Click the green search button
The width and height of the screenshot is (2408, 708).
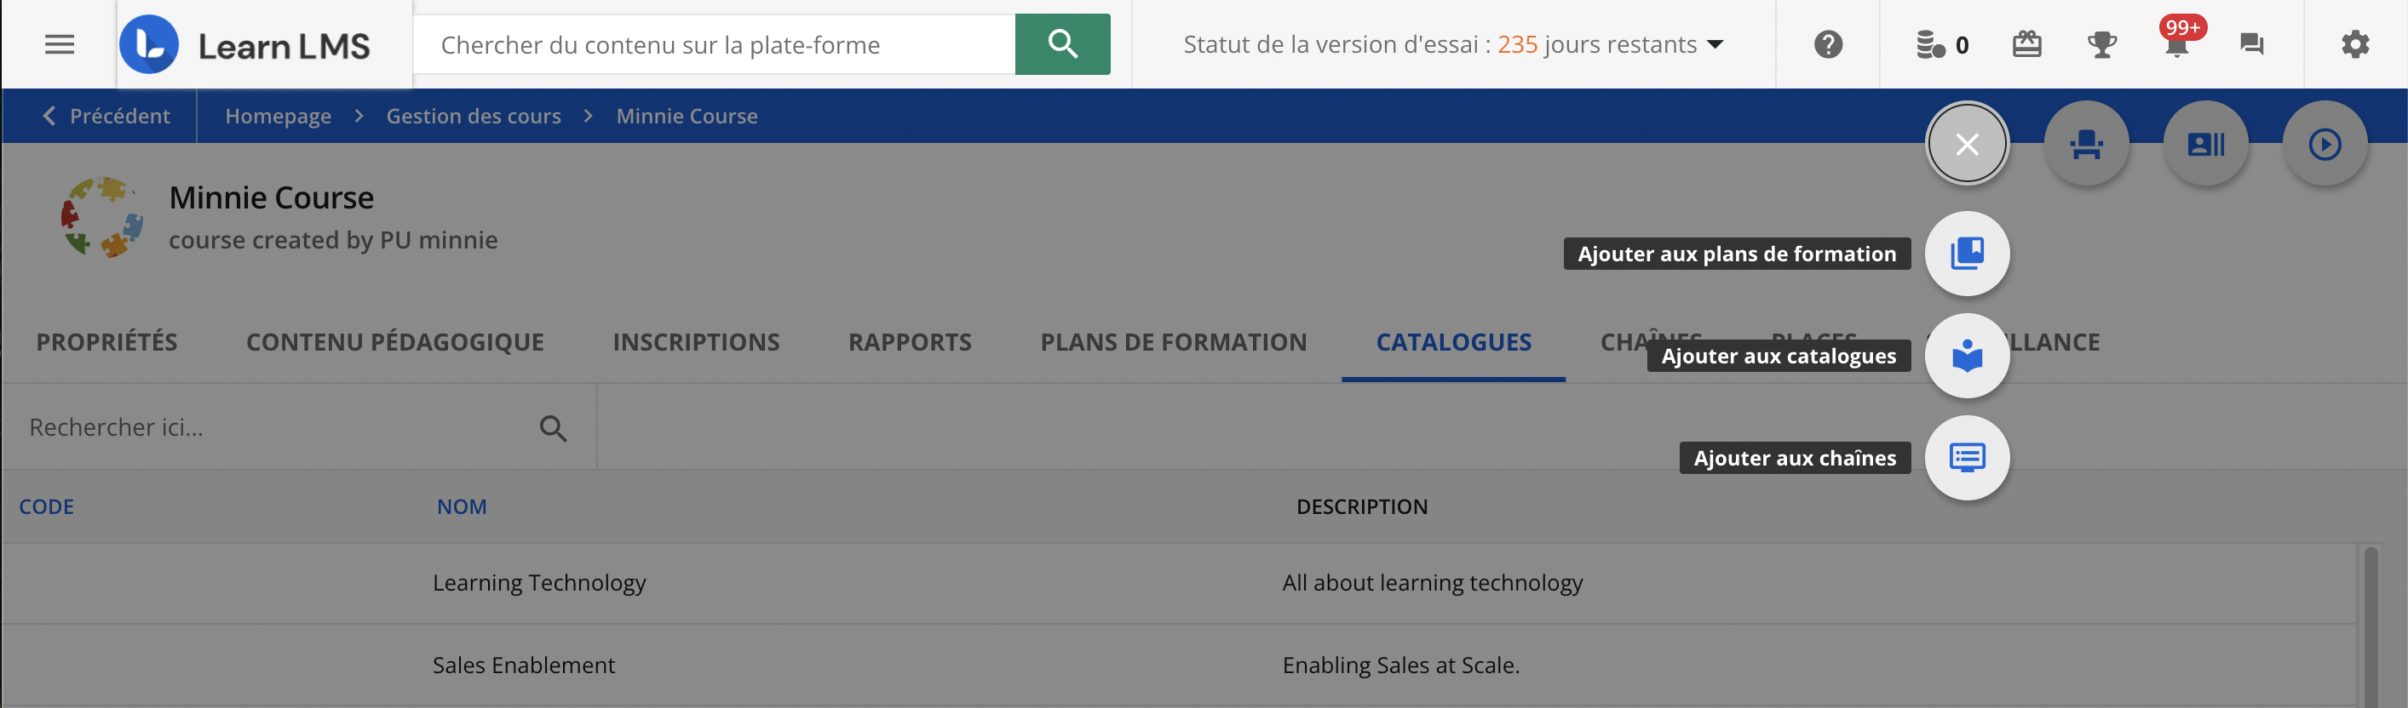pos(1062,44)
